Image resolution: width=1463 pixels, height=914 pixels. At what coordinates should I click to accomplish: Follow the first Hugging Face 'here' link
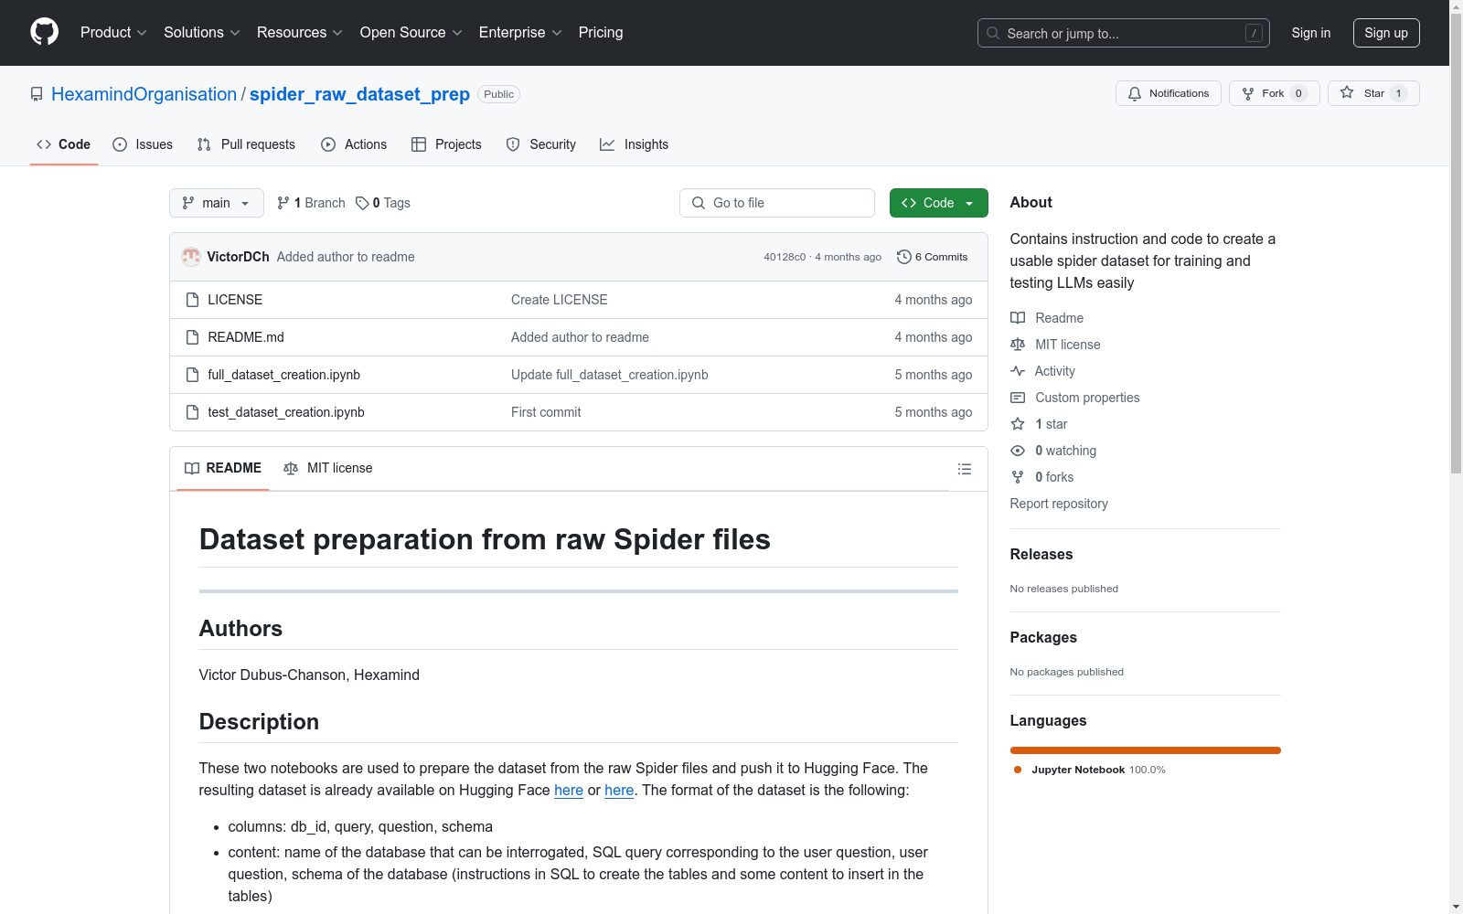(x=569, y=791)
